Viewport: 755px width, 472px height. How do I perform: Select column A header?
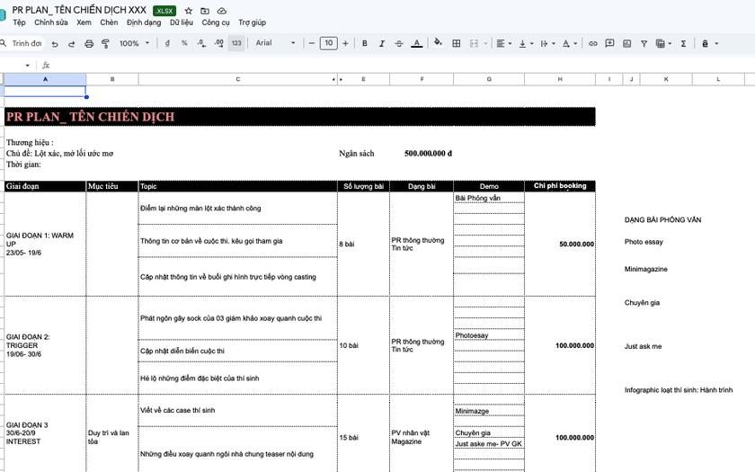point(45,79)
